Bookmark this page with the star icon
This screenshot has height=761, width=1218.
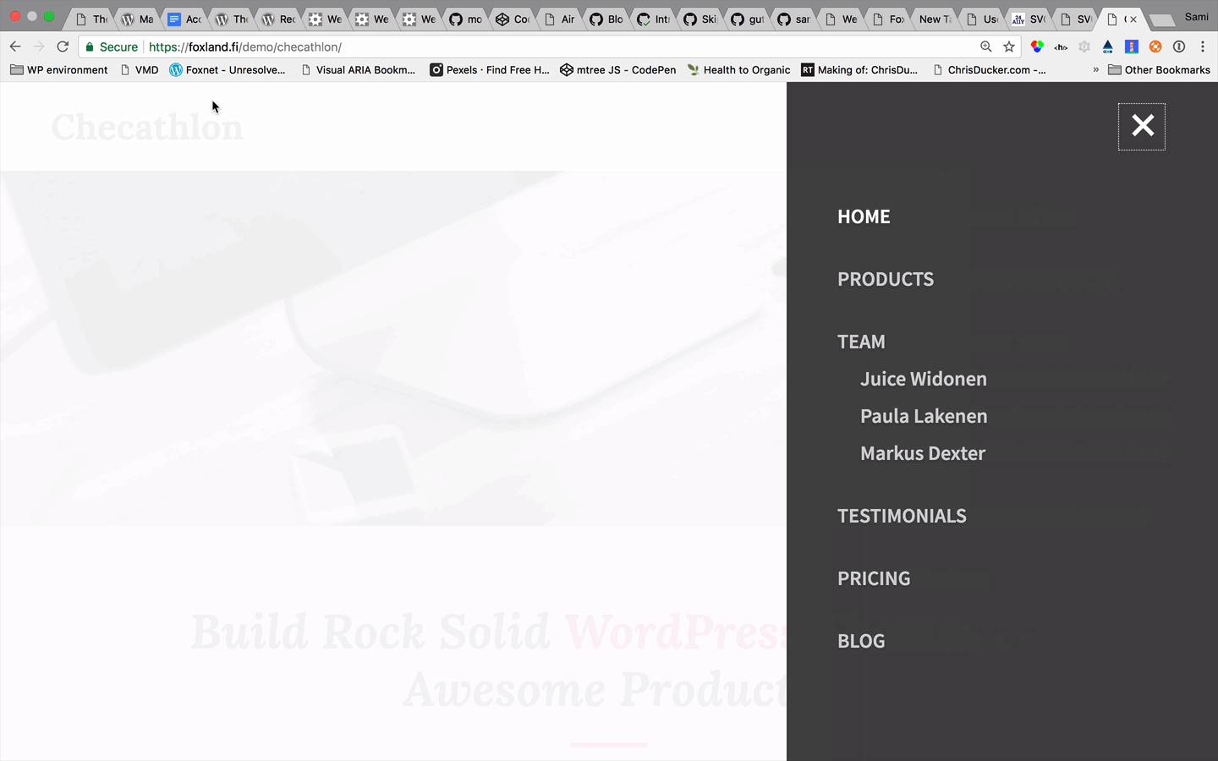tap(1009, 47)
